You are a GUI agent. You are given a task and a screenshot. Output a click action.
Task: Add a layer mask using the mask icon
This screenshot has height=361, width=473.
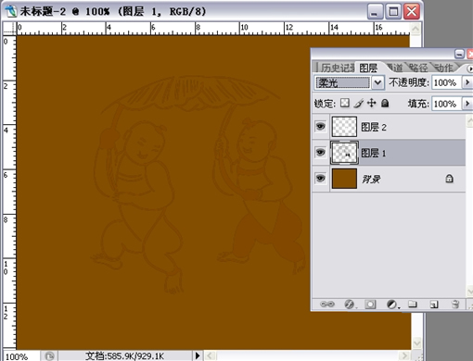[370, 305]
